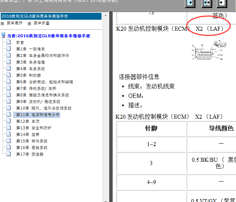Collapse the menu via 菜单折叠 link

[x=42, y=23]
